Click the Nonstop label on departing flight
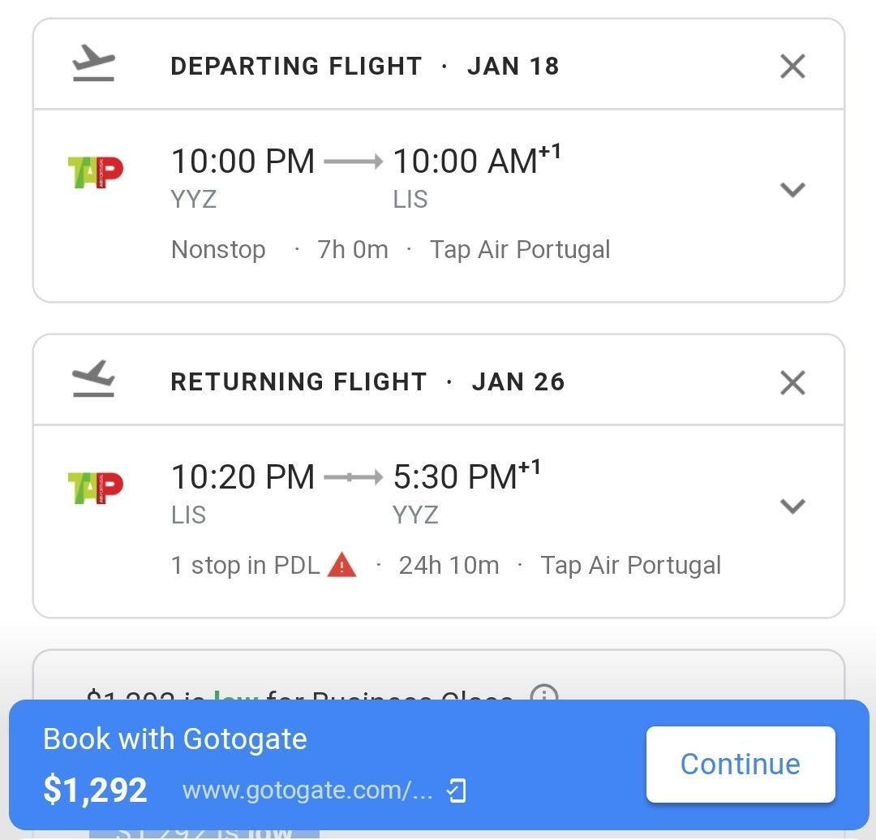The width and height of the screenshot is (876, 840). 218,249
